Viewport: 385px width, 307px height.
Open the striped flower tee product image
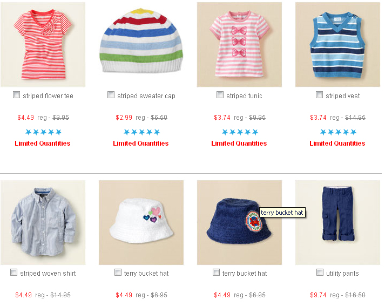43,45
